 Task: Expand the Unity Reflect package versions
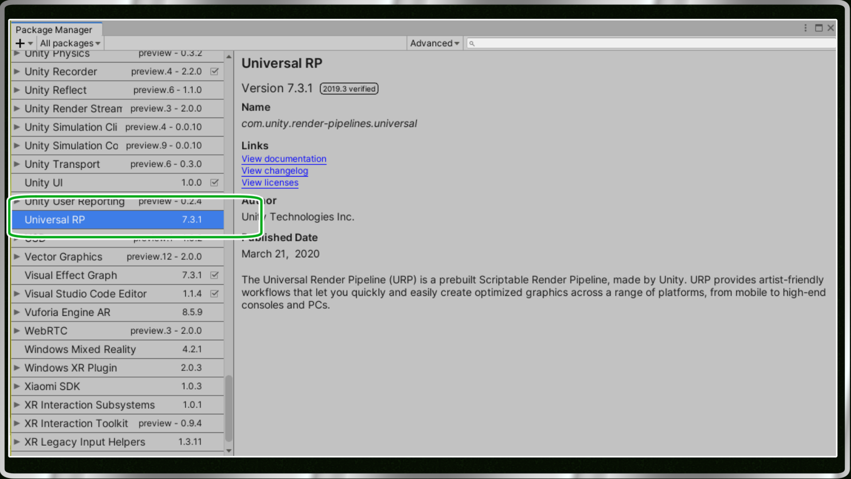pos(16,90)
